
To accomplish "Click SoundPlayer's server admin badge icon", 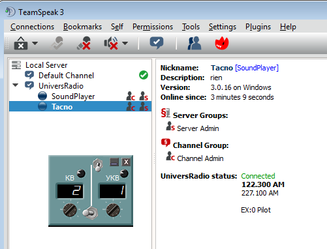I will (x=144, y=96).
